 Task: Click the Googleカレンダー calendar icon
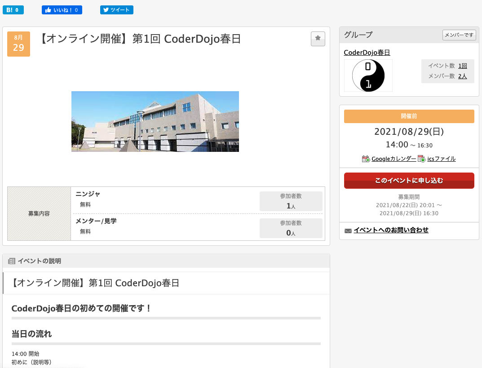point(366,159)
